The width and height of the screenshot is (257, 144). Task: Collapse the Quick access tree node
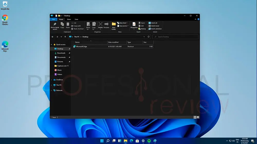[x=51, y=45]
